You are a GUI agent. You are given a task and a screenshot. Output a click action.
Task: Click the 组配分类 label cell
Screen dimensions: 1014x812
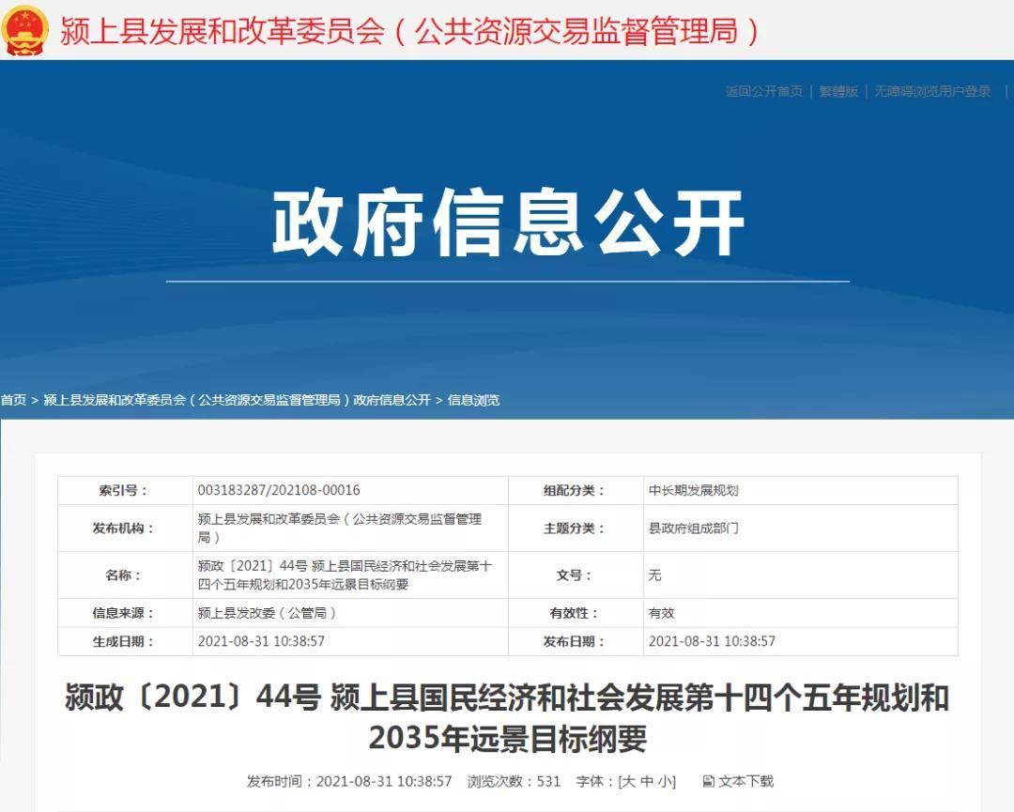coord(576,490)
